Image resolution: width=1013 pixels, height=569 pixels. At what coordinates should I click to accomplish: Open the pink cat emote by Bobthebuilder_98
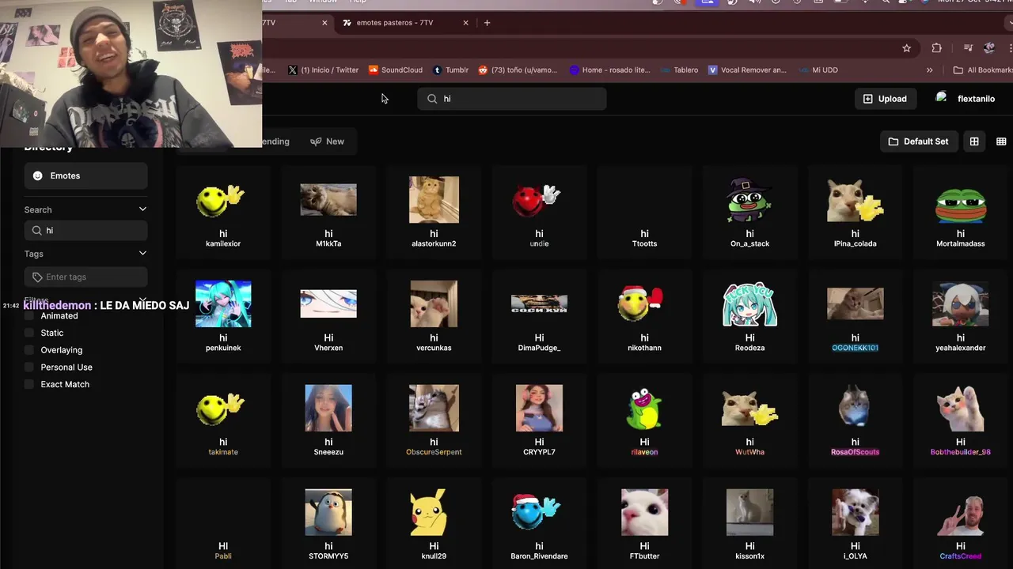pyautogui.click(x=961, y=408)
